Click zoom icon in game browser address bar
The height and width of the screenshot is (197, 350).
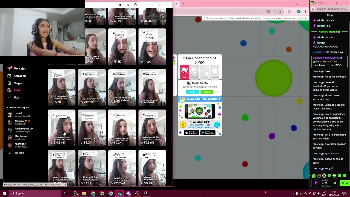click(x=274, y=11)
